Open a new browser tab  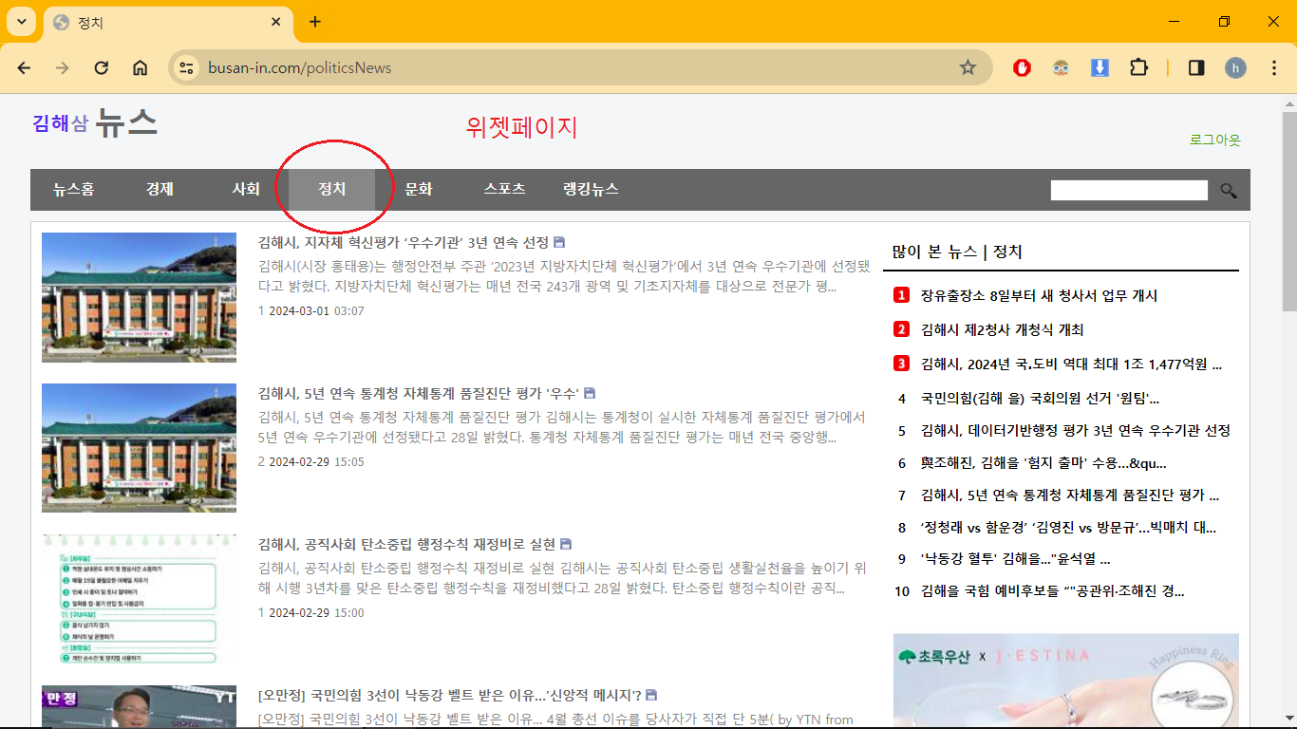click(315, 22)
